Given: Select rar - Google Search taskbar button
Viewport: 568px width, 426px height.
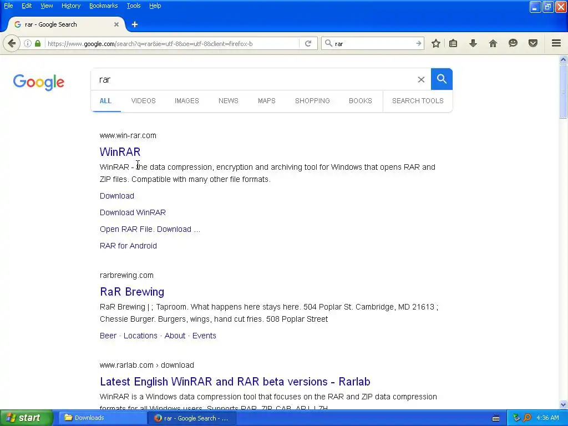Looking at the screenshot, I should [x=192, y=418].
